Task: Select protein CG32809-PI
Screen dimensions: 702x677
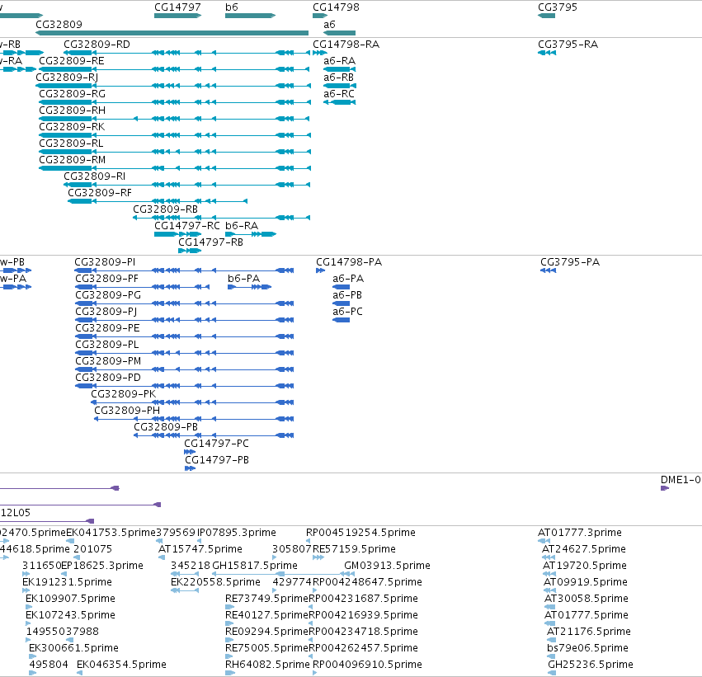Action: point(184,270)
